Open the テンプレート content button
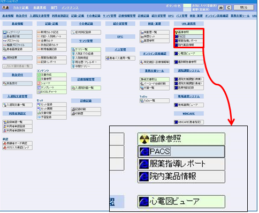 click(x=52, y=87)
